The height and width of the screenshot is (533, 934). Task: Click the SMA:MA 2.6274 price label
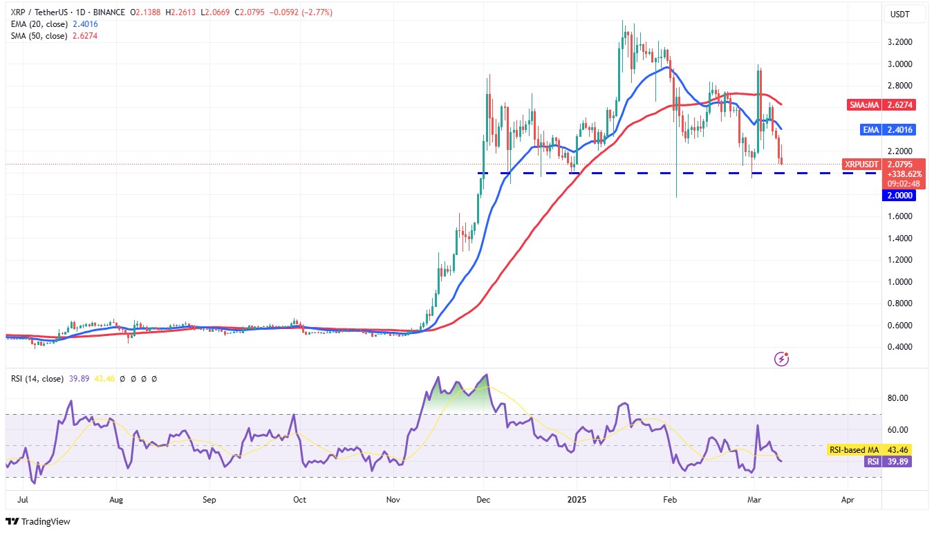[881, 105]
